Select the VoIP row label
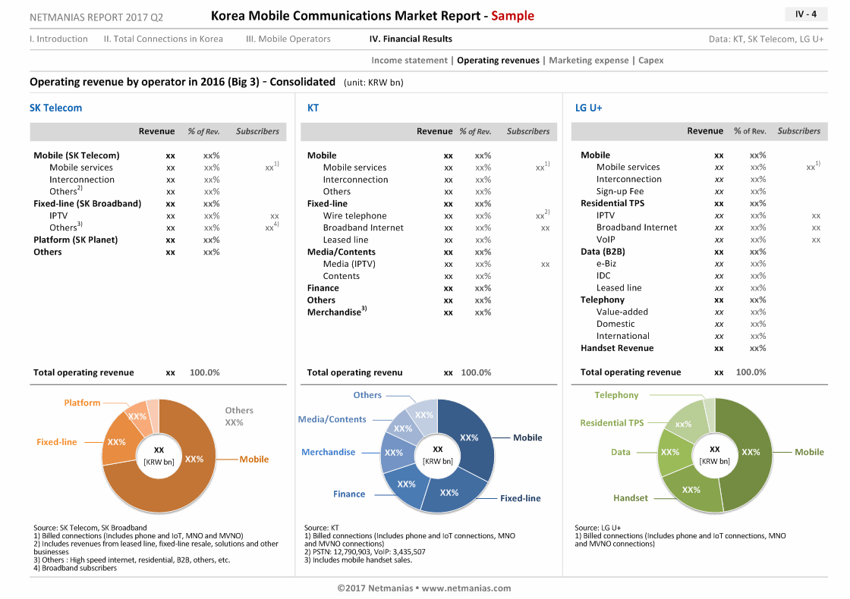The image size is (850, 599). (x=606, y=240)
